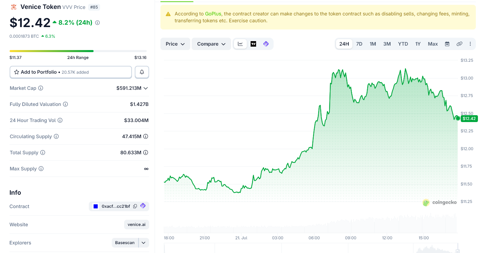The image size is (481, 253).
Task: Click the warning triangle icon in GoPlus notice
Action: pyautogui.click(x=168, y=14)
